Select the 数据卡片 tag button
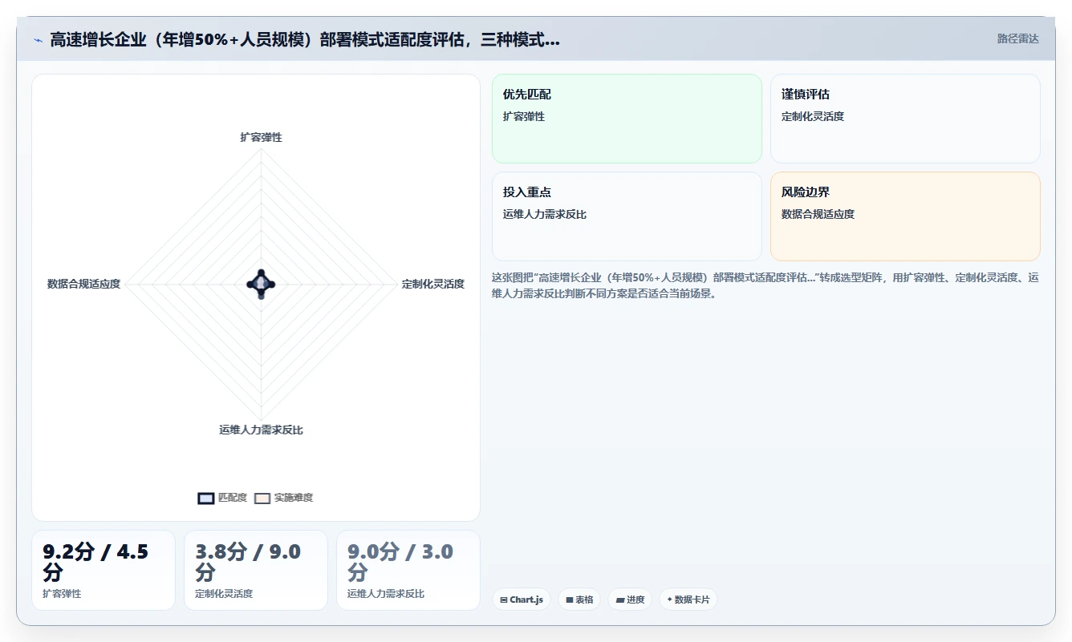This screenshot has height=642, width=1072. [x=688, y=600]
